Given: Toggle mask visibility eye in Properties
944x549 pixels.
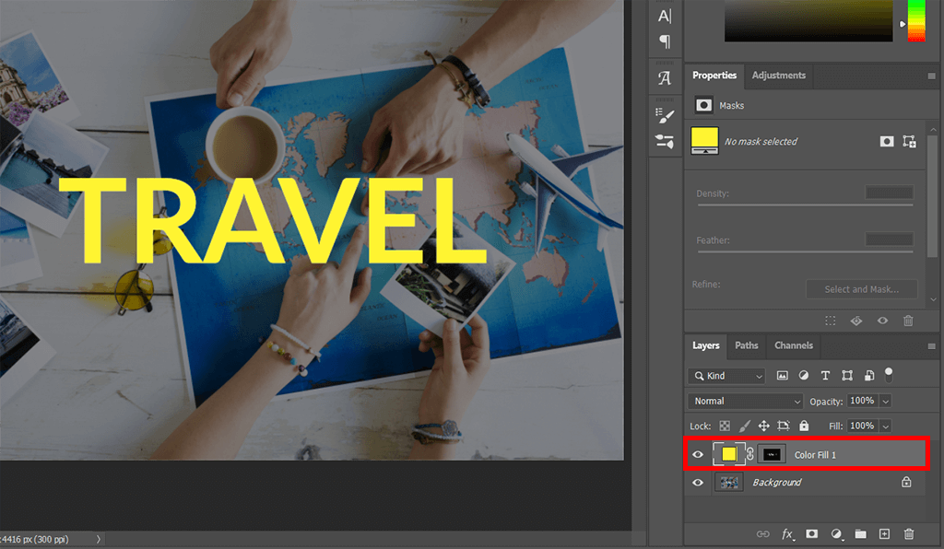Looking at the screenshot, I should point(882,321).
